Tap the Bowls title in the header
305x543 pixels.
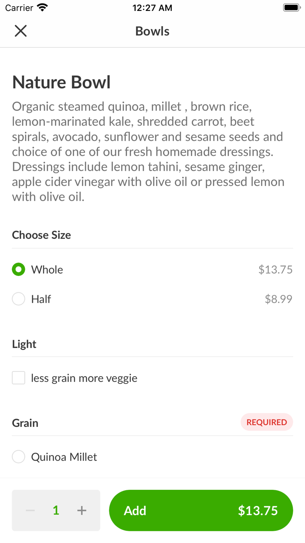click(x=152, y=31)
